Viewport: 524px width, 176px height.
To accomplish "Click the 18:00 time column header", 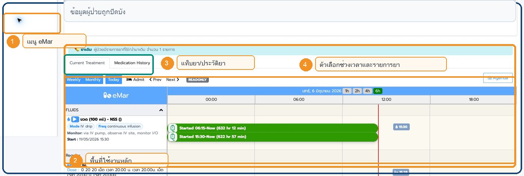I will pos(473,99).
